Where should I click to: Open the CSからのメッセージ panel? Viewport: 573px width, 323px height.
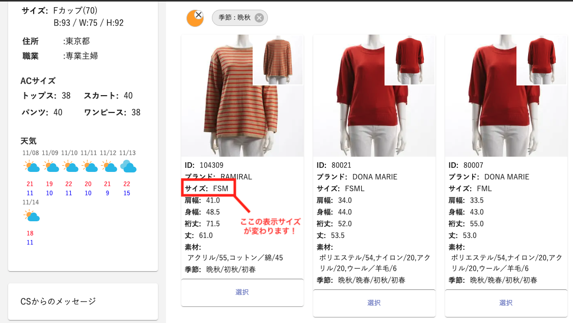tap(83, 302)
